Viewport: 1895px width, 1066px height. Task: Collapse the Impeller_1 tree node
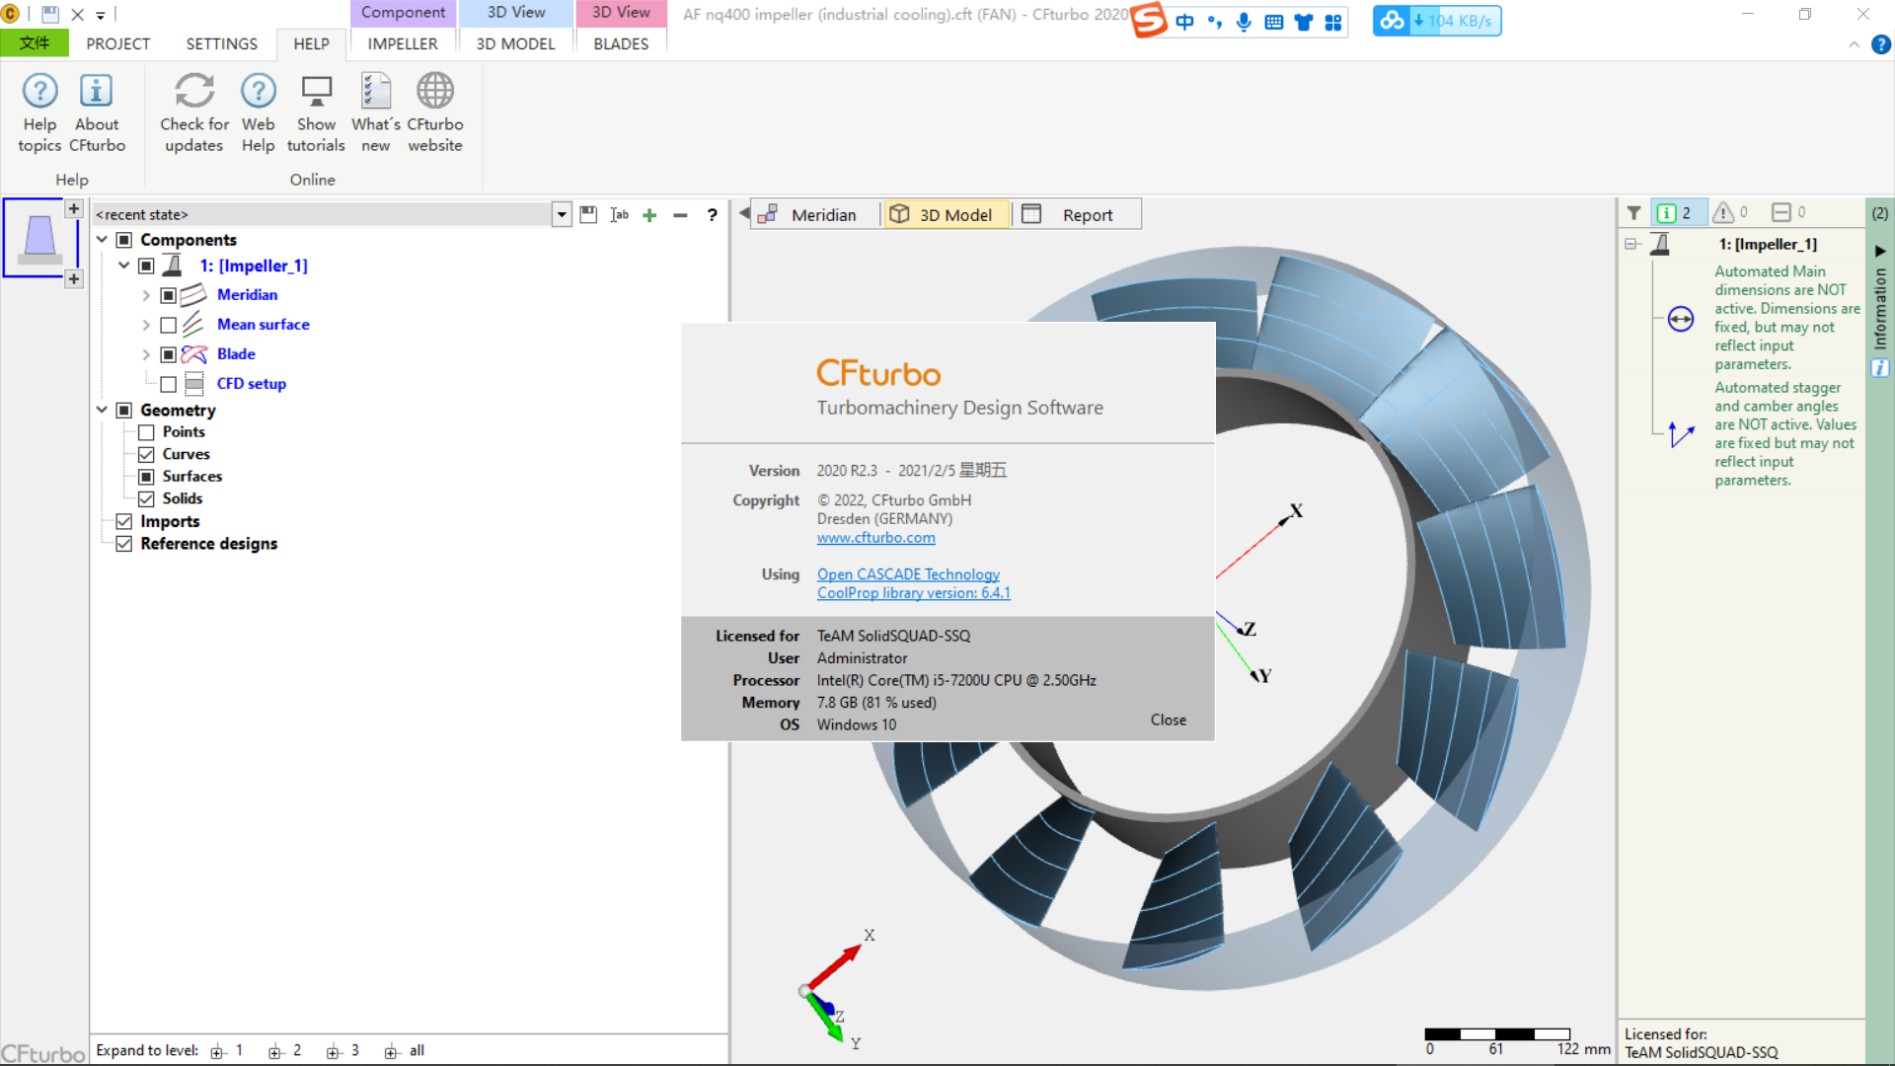click(123, 266)
